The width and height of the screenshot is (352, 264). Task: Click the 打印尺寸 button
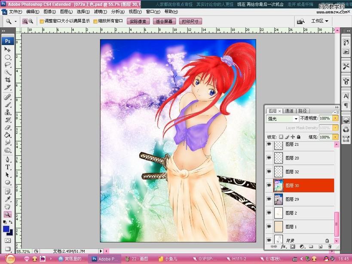tap(190, 21)
